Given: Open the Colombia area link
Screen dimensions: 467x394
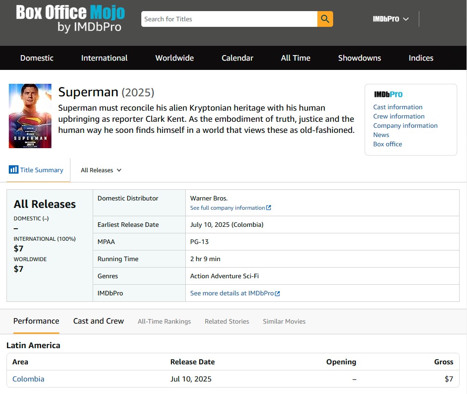Looking at the screenshot, I should [x=28, y=379].
